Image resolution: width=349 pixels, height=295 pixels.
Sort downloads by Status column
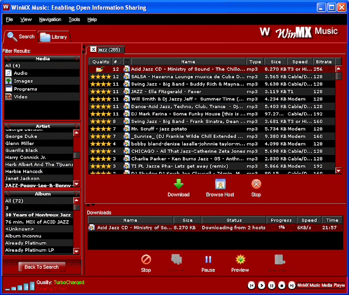[234, 220]
